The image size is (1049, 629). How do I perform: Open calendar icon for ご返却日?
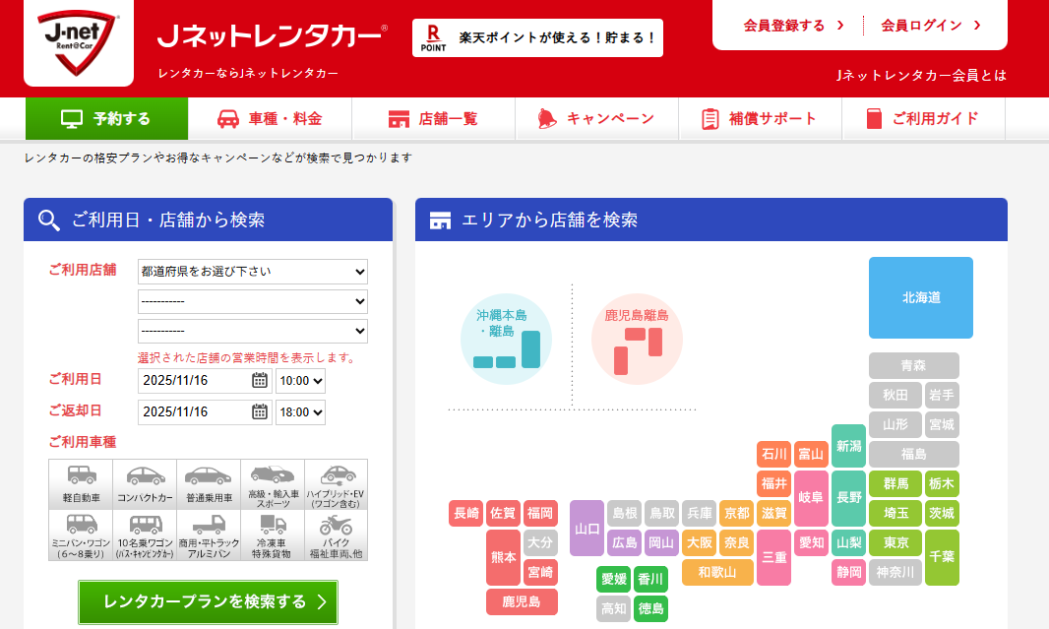coord(260,412)
